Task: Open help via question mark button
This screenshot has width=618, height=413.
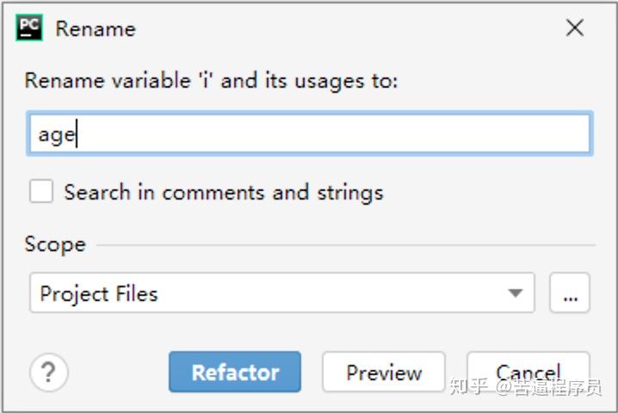Action: 49,373
